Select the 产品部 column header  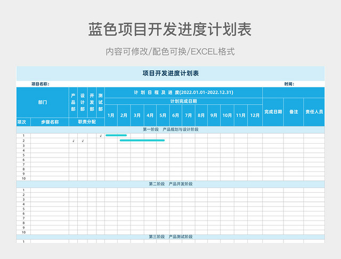pos(74,102)
